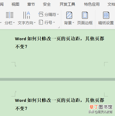Click the 分栏 columns icon
This screenshot has width=115, height=116.
pyautogui.click(x=10, y=15)
